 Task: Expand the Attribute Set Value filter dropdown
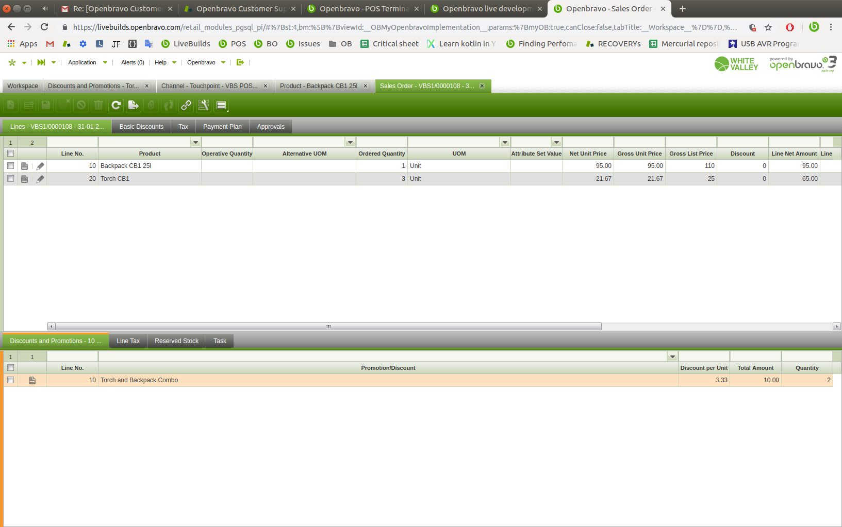557,142
